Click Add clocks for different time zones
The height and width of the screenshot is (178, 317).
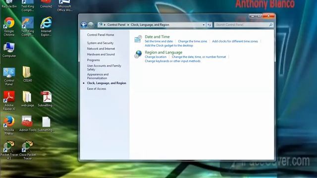[x=235, y=41]
